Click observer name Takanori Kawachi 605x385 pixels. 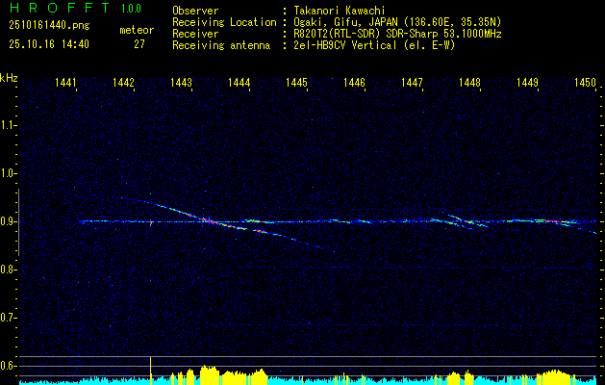340,11
